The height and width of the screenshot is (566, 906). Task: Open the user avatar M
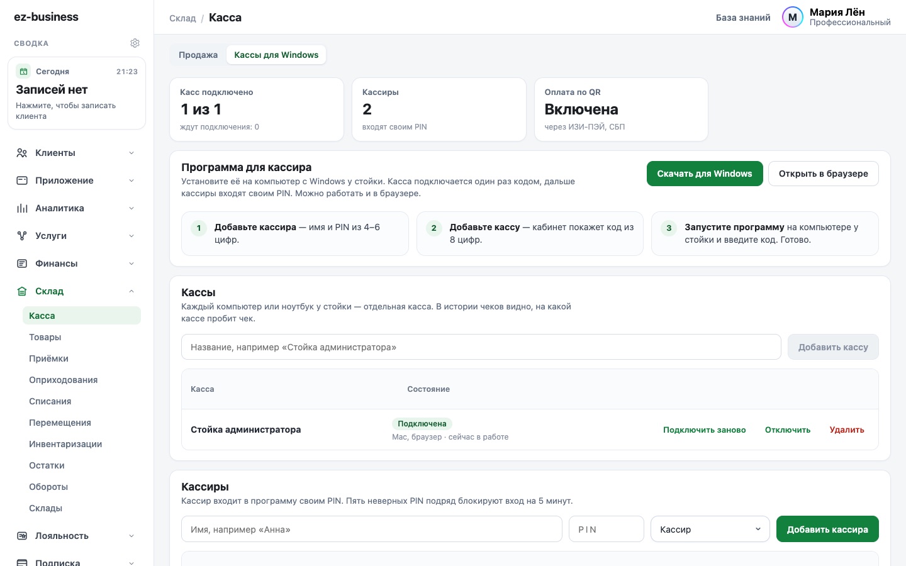pyautogui.click(x=793, y=18)
